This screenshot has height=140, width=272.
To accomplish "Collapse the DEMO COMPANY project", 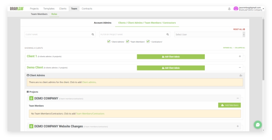I will 238,98.
